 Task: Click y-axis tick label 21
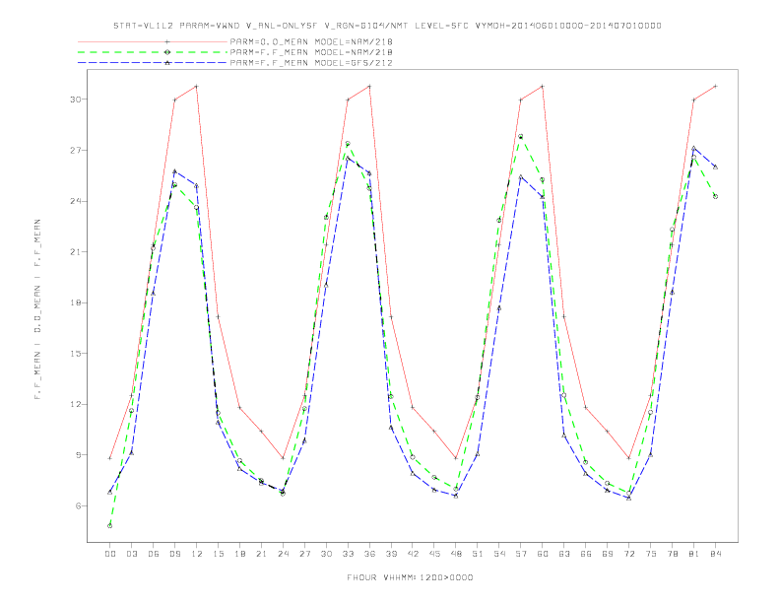click(75, 252)
